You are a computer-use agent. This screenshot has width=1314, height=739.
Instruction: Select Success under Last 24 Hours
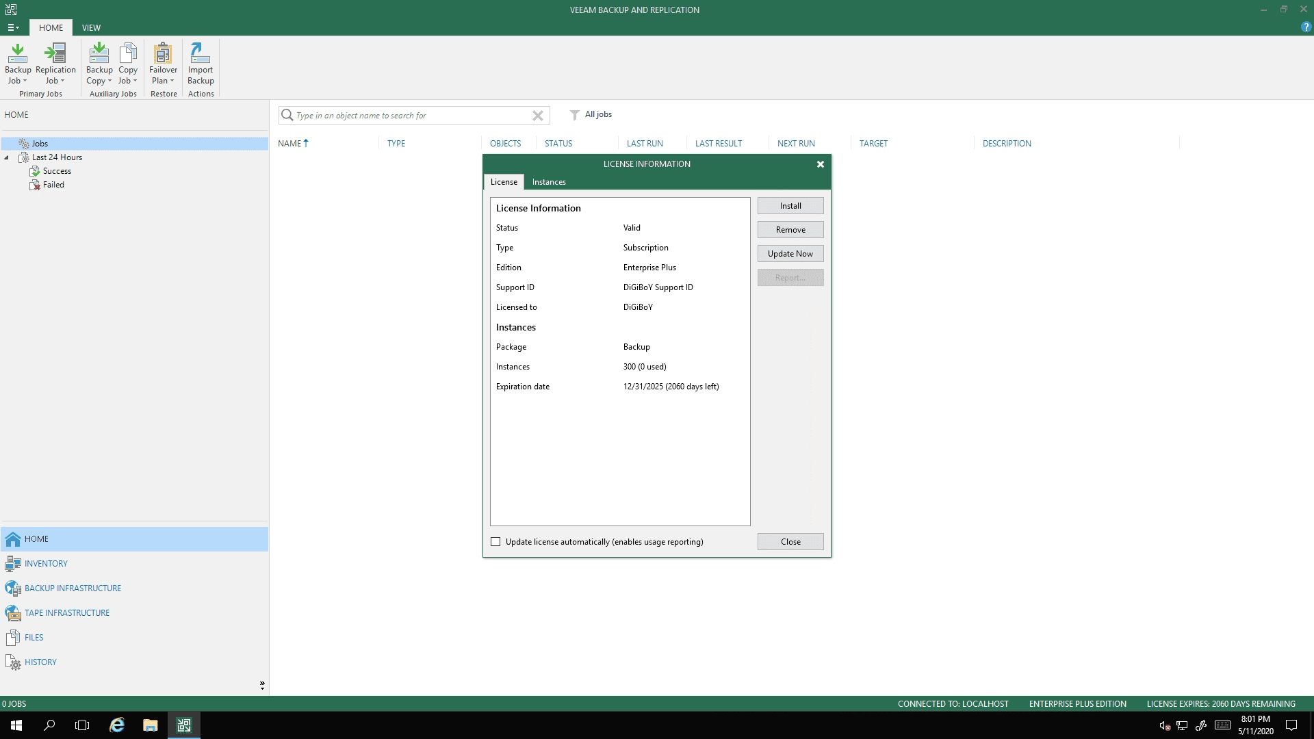coord(57,171)
